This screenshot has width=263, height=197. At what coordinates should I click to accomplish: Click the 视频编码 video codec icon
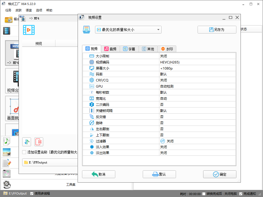coord(91,62)
